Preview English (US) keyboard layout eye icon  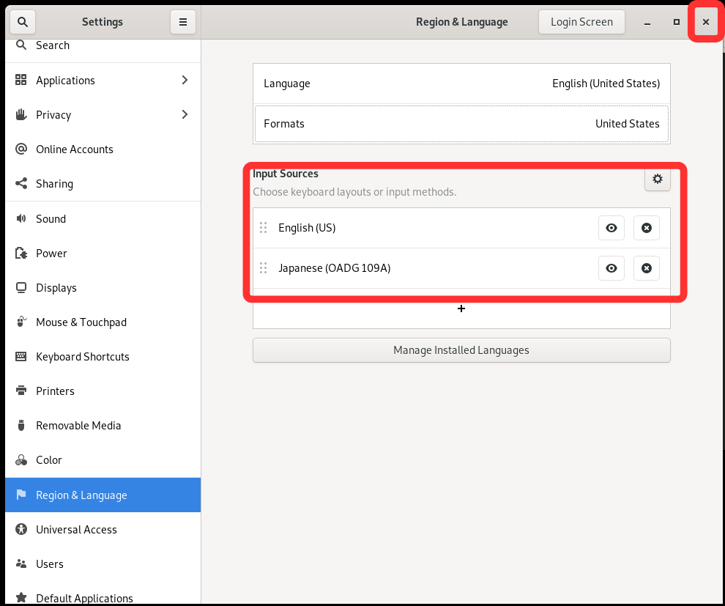coord(611,228)
